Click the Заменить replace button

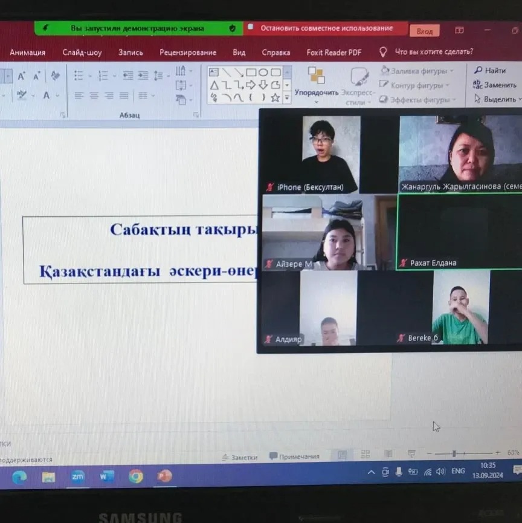click(x=495, y=85)
